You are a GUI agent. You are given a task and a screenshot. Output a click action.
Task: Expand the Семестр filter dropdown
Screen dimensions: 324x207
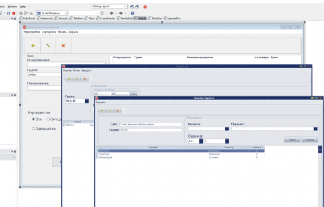coord(227,129)
